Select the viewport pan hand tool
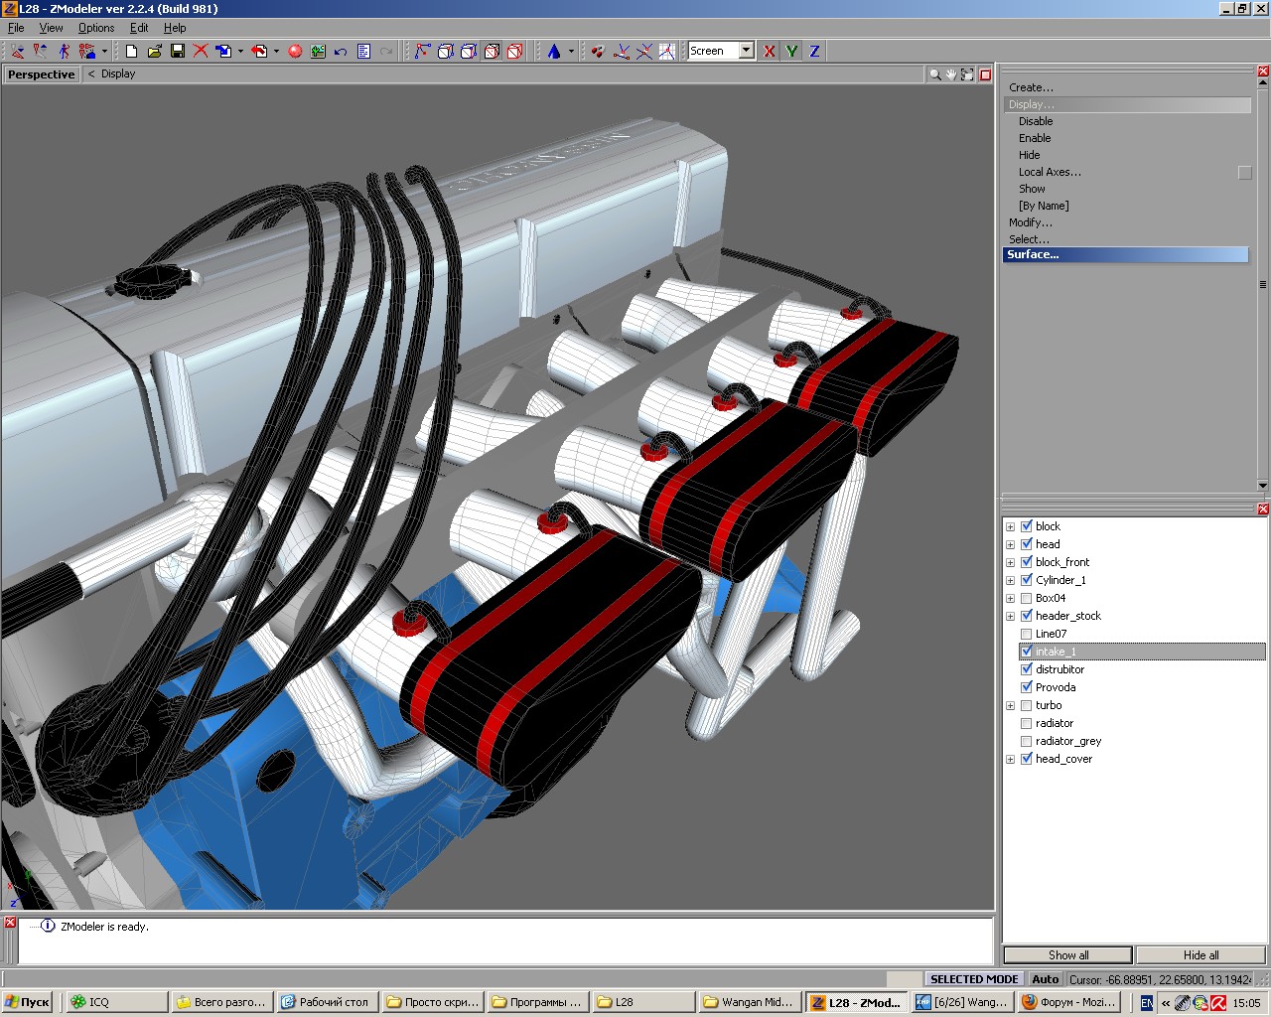 pos(950,74)
